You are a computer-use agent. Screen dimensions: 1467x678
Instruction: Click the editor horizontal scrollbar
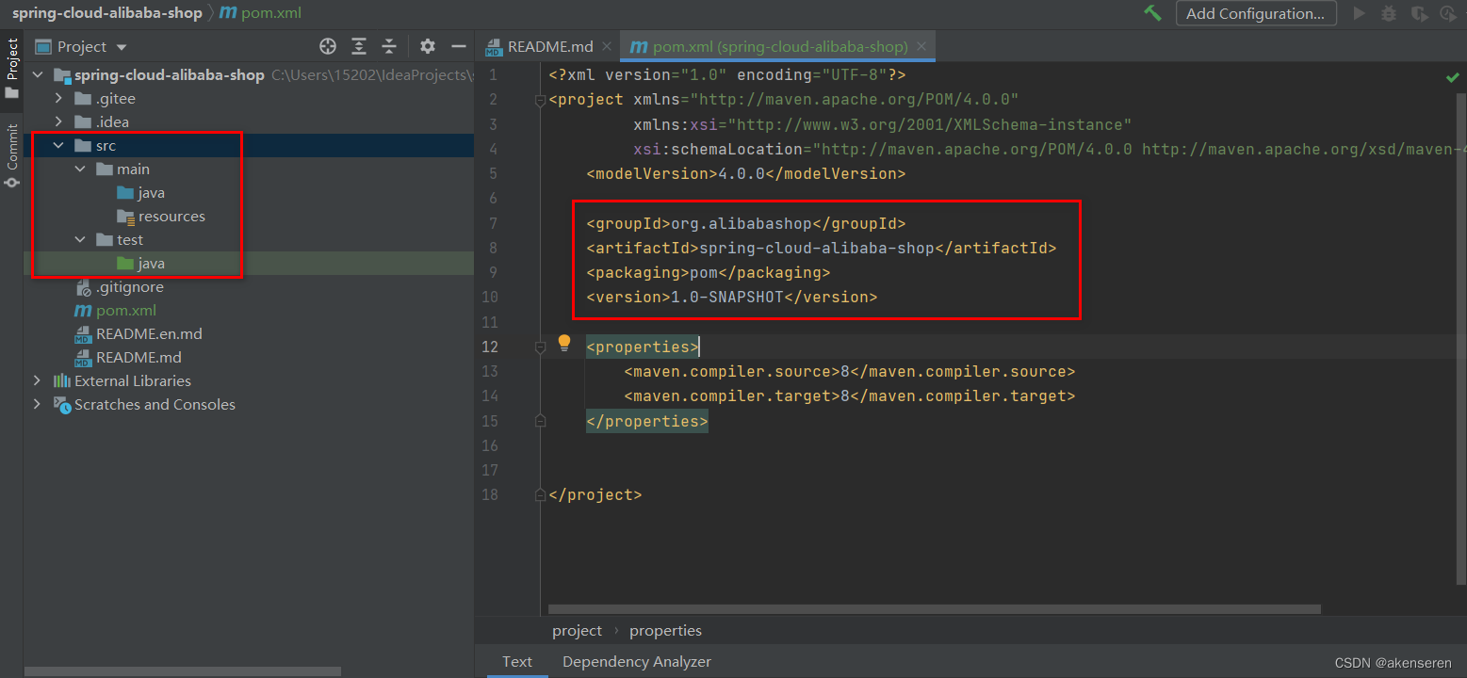[935, 609]
